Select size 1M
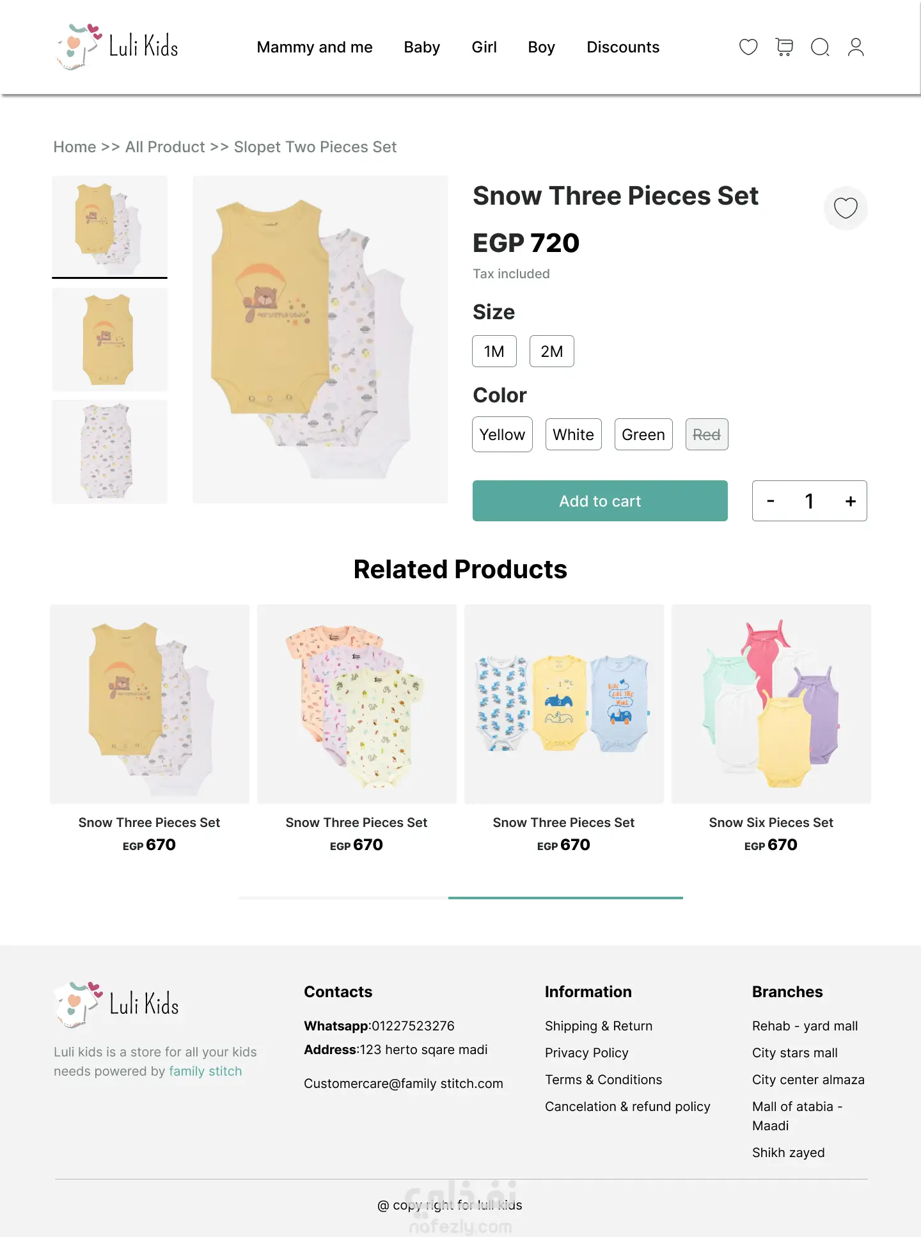The width and height of the screenshot is (921, 1237). coord(494,351)
